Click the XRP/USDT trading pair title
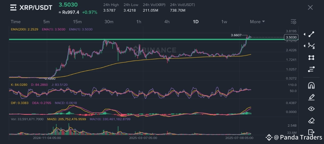The width and height of the screenshot is (324, 144). click(36, 8)
